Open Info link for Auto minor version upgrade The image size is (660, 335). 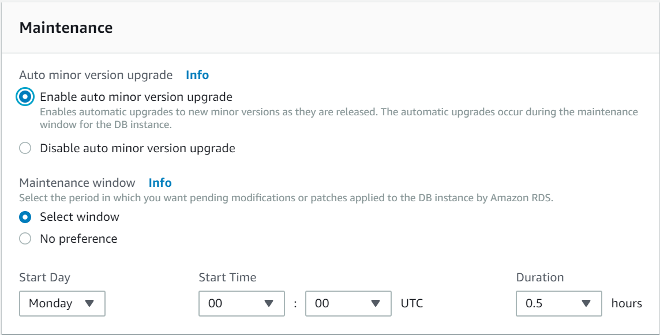coord(197,75)
